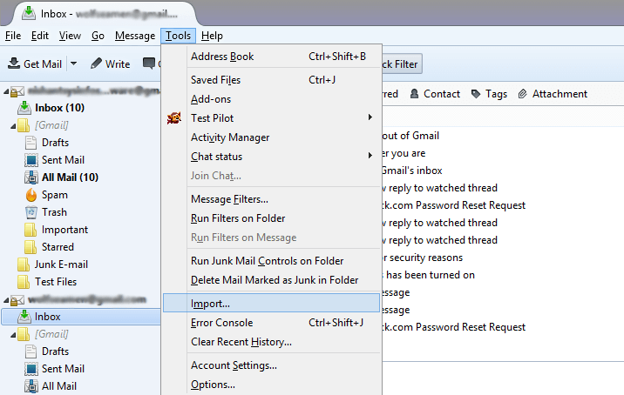Open the View menu
Screen dimensions: 624x395
click(x=70, y=36)
